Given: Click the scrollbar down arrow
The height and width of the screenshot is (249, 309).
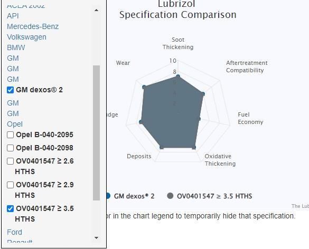Looking at the screenshot, I should tap(96, 238).
